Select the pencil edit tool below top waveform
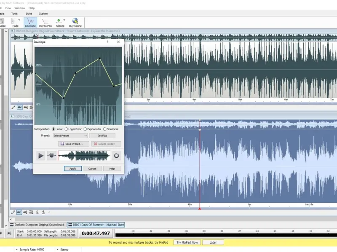 [13, 108]
